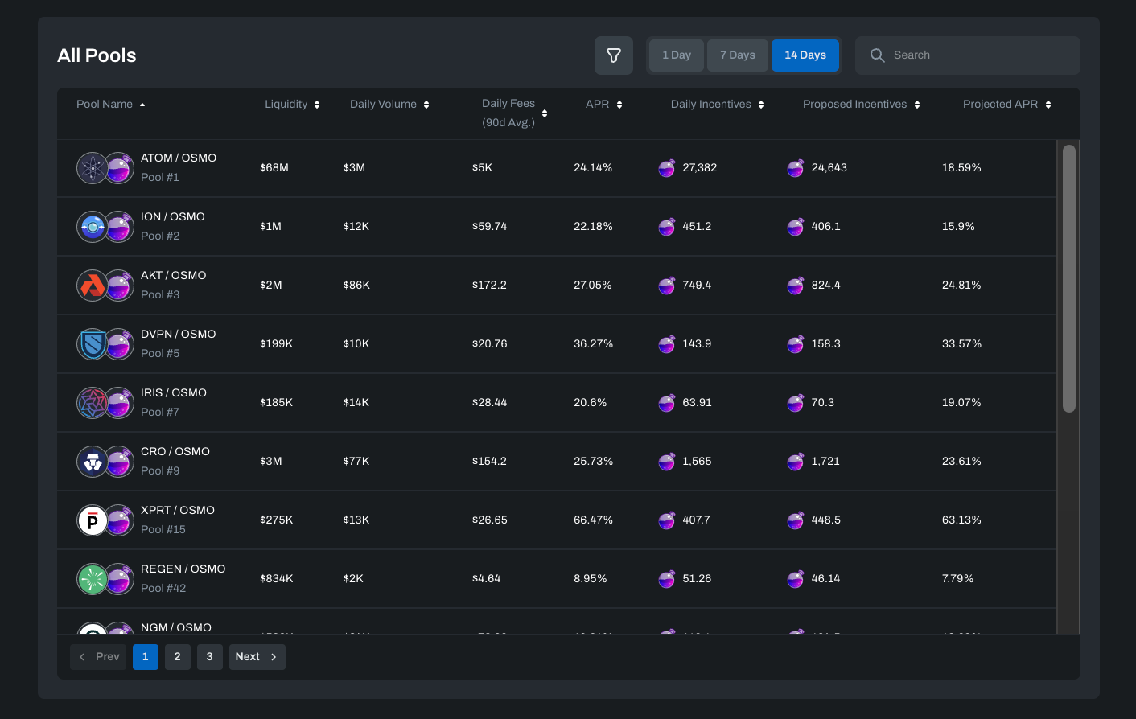This screenshot has width=1136, height=719.
Task: Click the XPRT token icon in Pool #15
Action: click(92, 520)
